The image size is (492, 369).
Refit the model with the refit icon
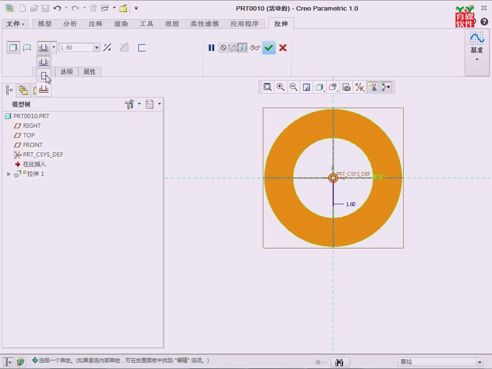coord(267,87)
